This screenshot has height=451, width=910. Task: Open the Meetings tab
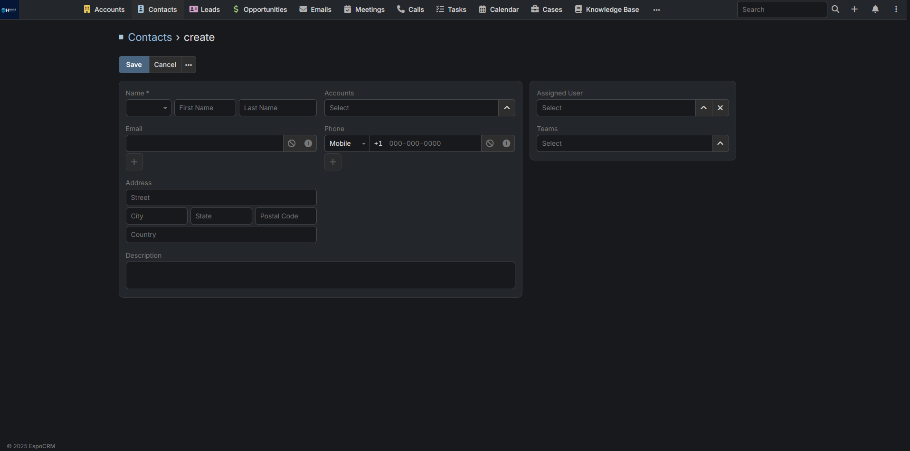tap(364, 9)
